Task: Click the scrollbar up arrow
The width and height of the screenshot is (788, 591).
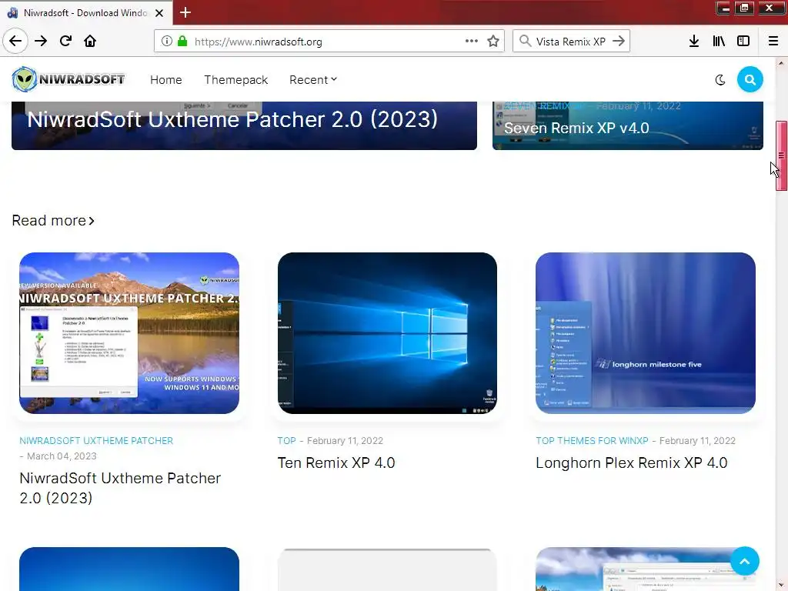Action: tap(781, 63)
